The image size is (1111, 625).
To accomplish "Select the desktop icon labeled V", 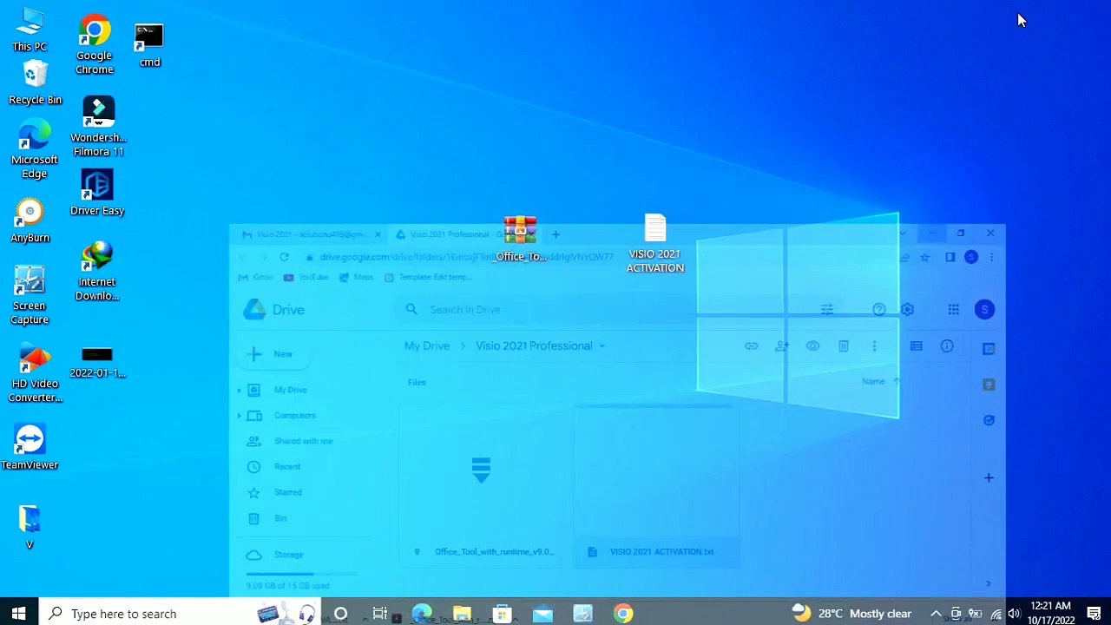I will tap(30, 527).
